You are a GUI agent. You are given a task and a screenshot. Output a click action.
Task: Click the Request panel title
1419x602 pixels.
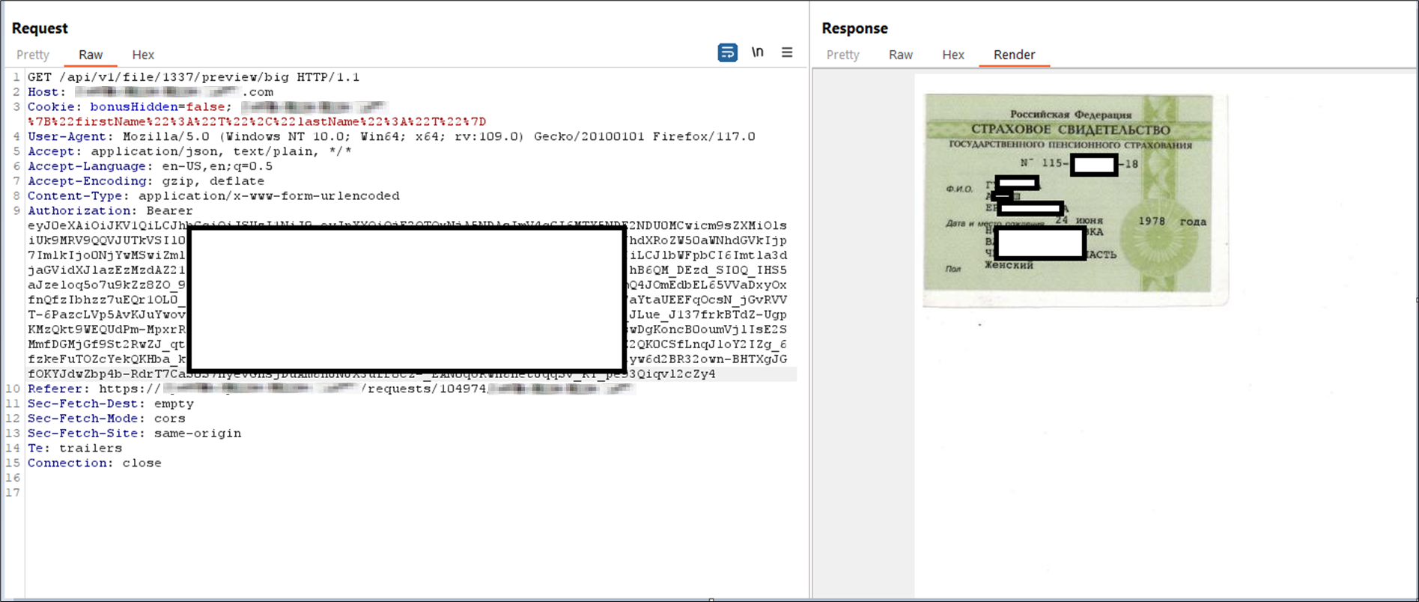click(x=40, y=28)
